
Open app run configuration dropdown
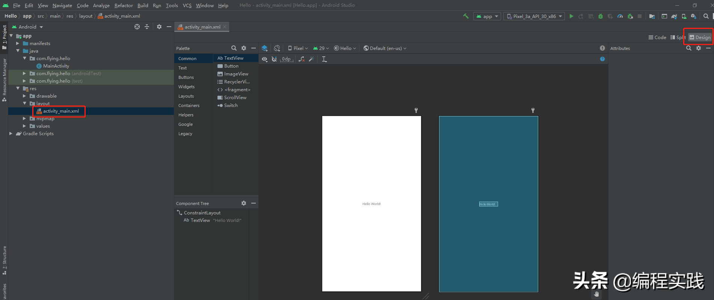pyautogui.click(x=487, y=16)
